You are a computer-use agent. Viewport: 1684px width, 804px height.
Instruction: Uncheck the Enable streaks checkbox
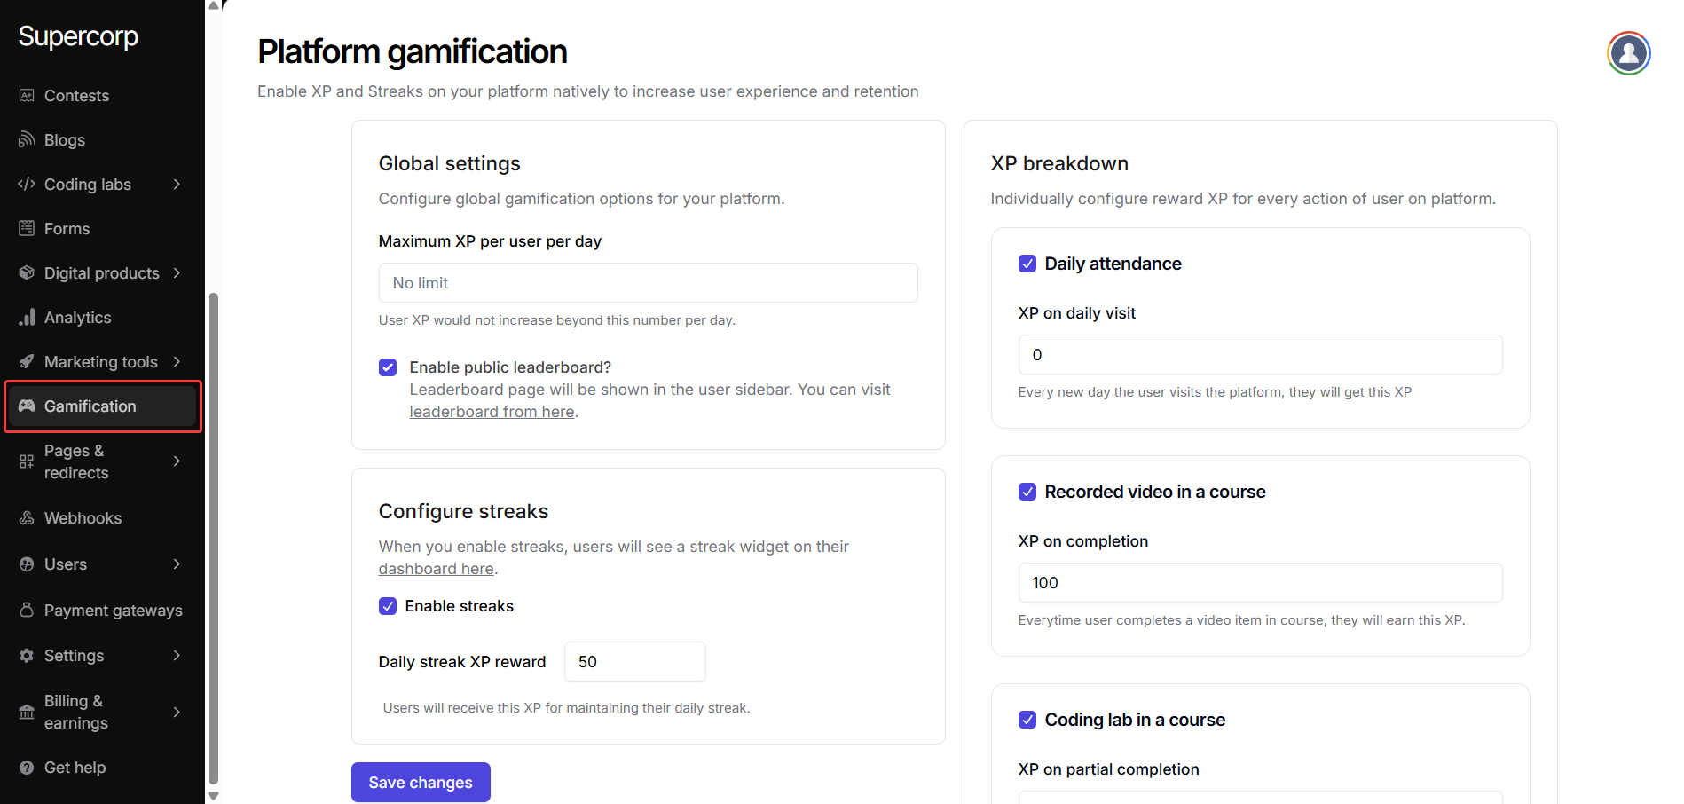[x=388, y=606]
